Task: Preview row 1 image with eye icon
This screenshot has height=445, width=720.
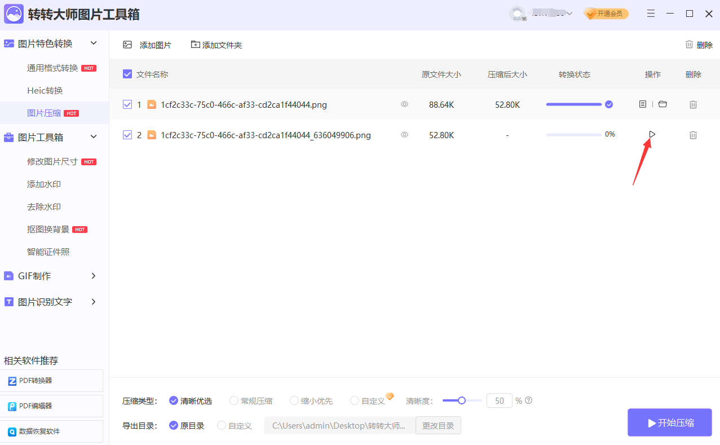Action: (404, 104)
